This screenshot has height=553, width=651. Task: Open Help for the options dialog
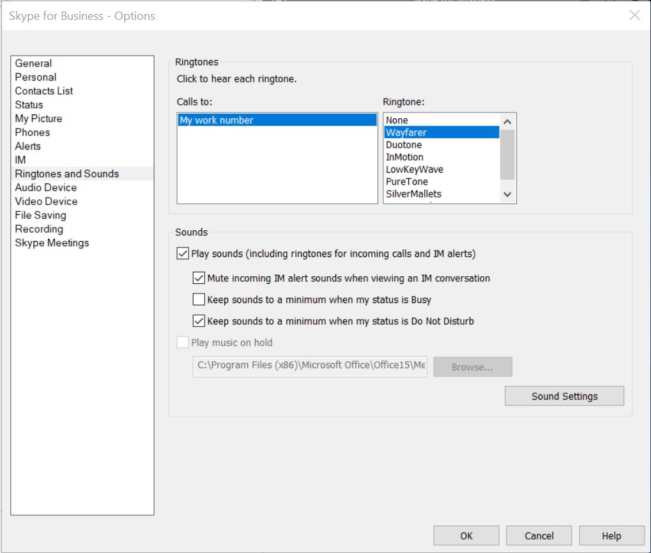611,536
